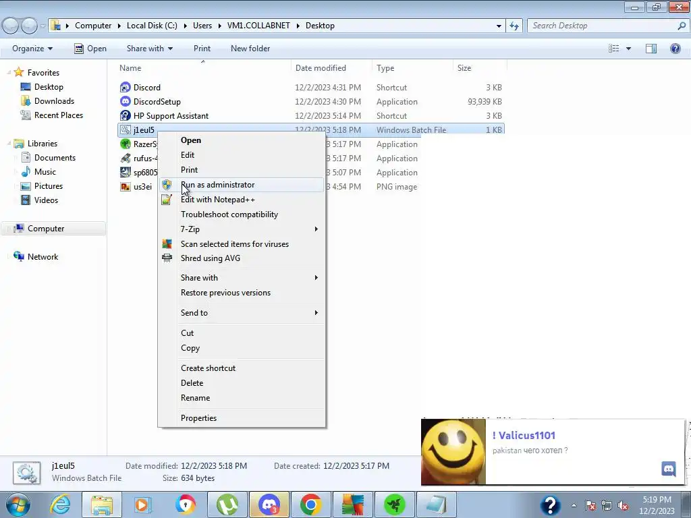Click the Print toolbar button
The image size is (691, 518).
(202, 49)
